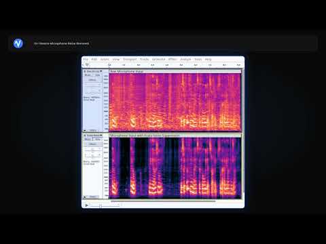Open the Help menu
Screen dimensions: 326x244
(x=208, y=59)
